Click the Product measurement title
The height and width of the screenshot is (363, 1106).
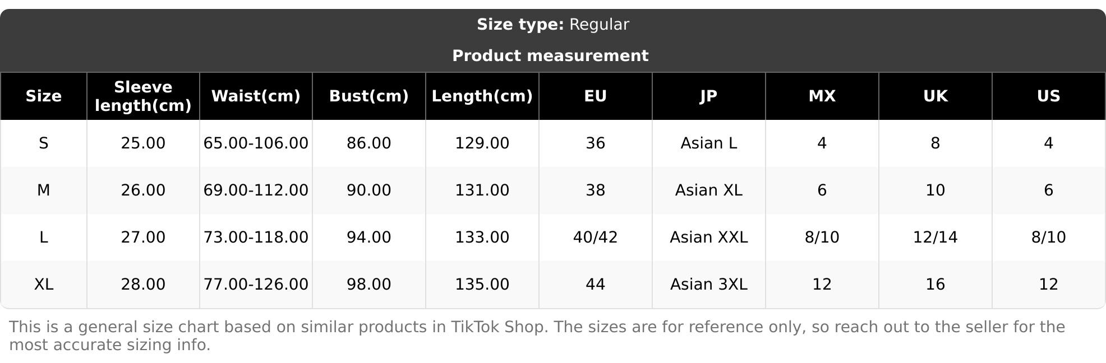pyautogui.click(x=550, y=56)
